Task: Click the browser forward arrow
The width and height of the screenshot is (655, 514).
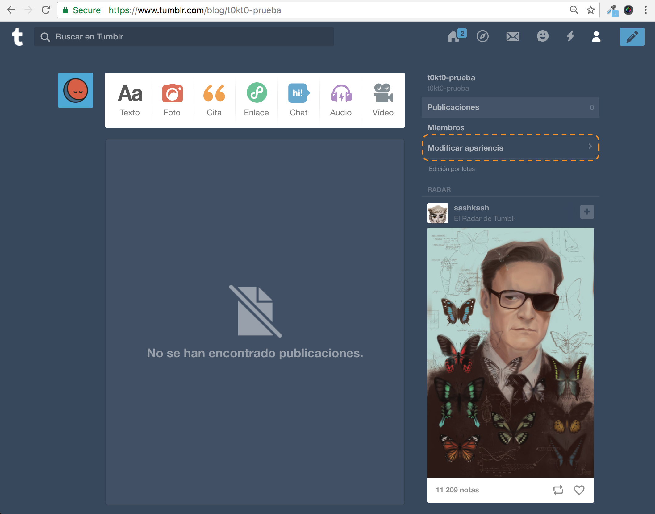Action: point(28,10)
